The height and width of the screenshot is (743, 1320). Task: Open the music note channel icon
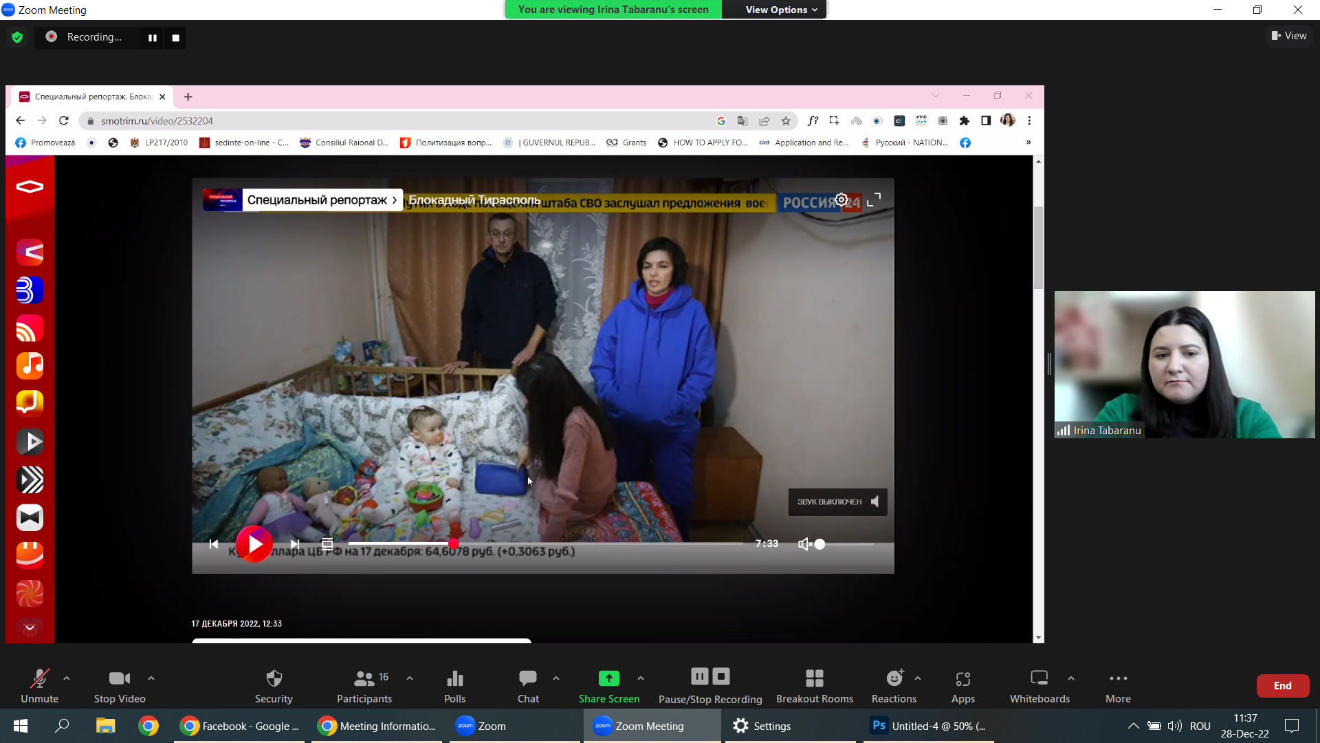tap(30, 365)
